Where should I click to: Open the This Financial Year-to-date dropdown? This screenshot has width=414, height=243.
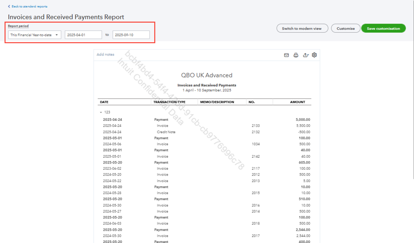pos(34,35)
